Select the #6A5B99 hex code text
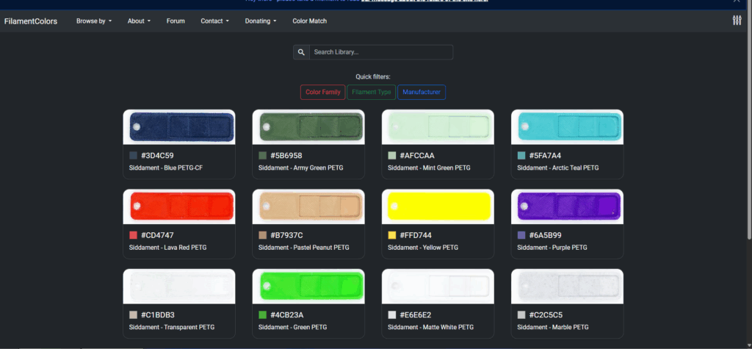752x349 pixels. pos(546,235)
